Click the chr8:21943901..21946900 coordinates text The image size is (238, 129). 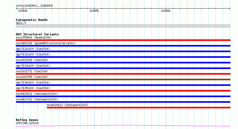coord(34,6)
